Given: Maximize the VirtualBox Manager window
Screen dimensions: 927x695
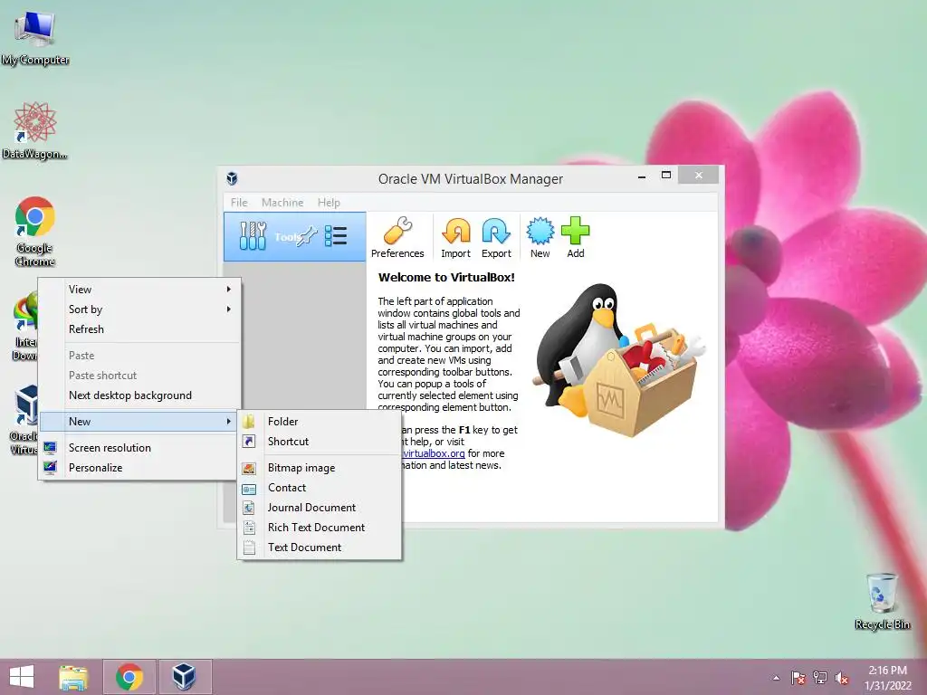Looking at the screenshot, I should tap(665, 175).
